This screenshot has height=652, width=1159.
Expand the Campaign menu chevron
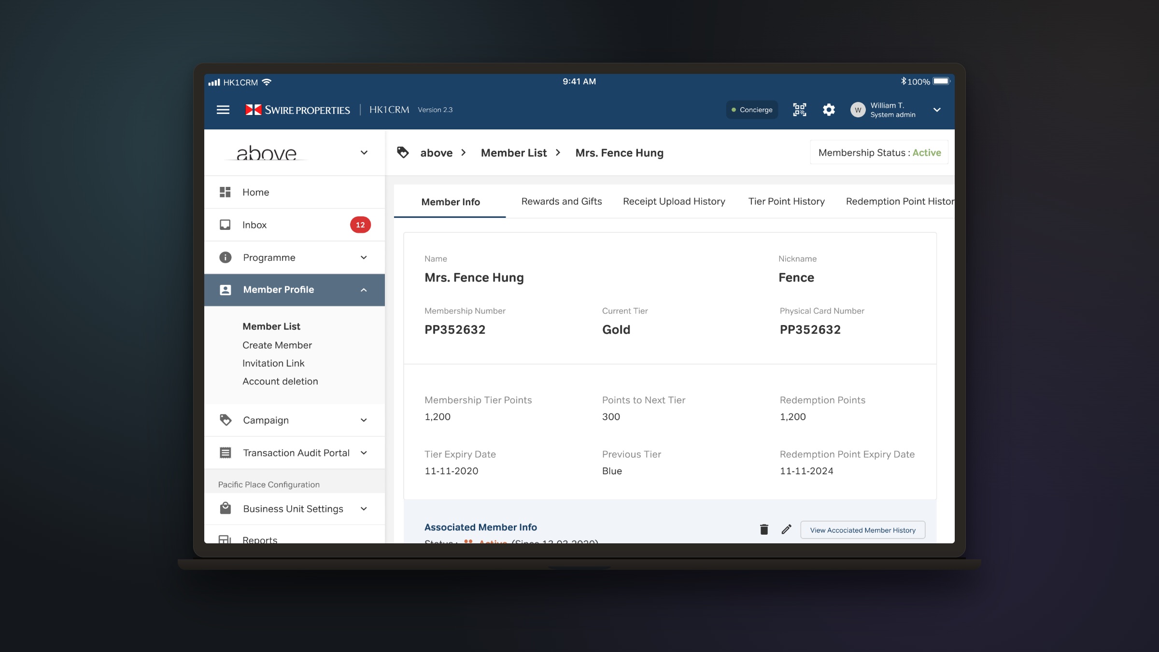point(364,420)
